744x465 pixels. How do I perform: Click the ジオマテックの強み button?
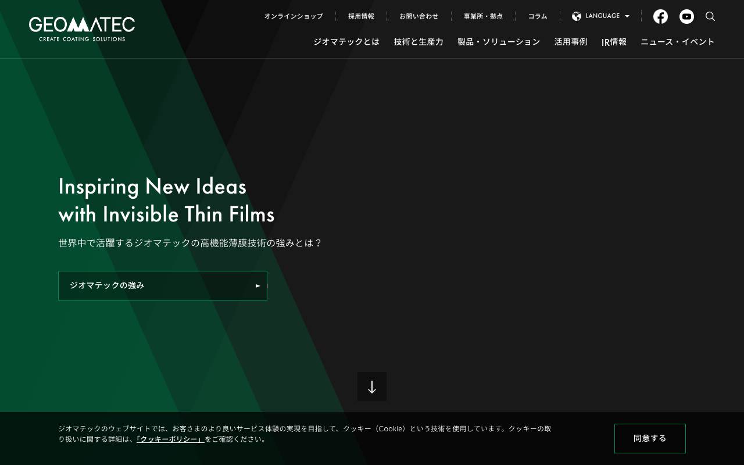tap(163, 285)
